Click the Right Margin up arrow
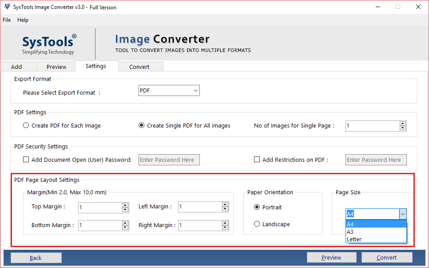The width and height of the screenshot is (429, 268). 226,223
